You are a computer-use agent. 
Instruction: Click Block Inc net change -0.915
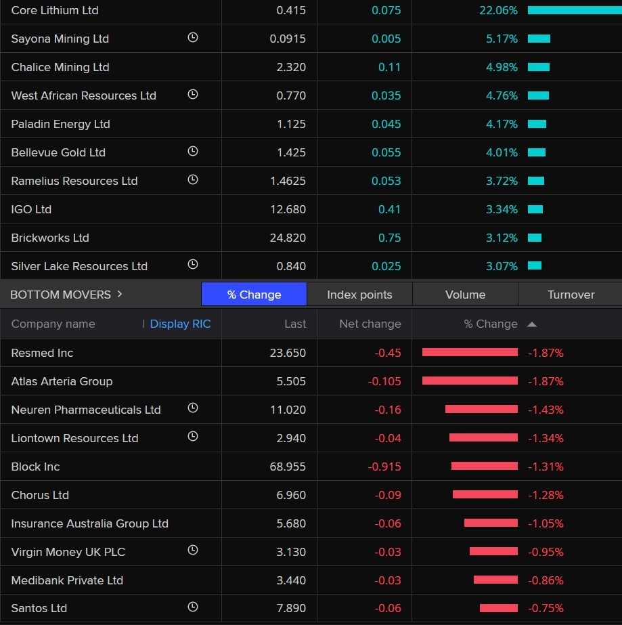(384, 467)
